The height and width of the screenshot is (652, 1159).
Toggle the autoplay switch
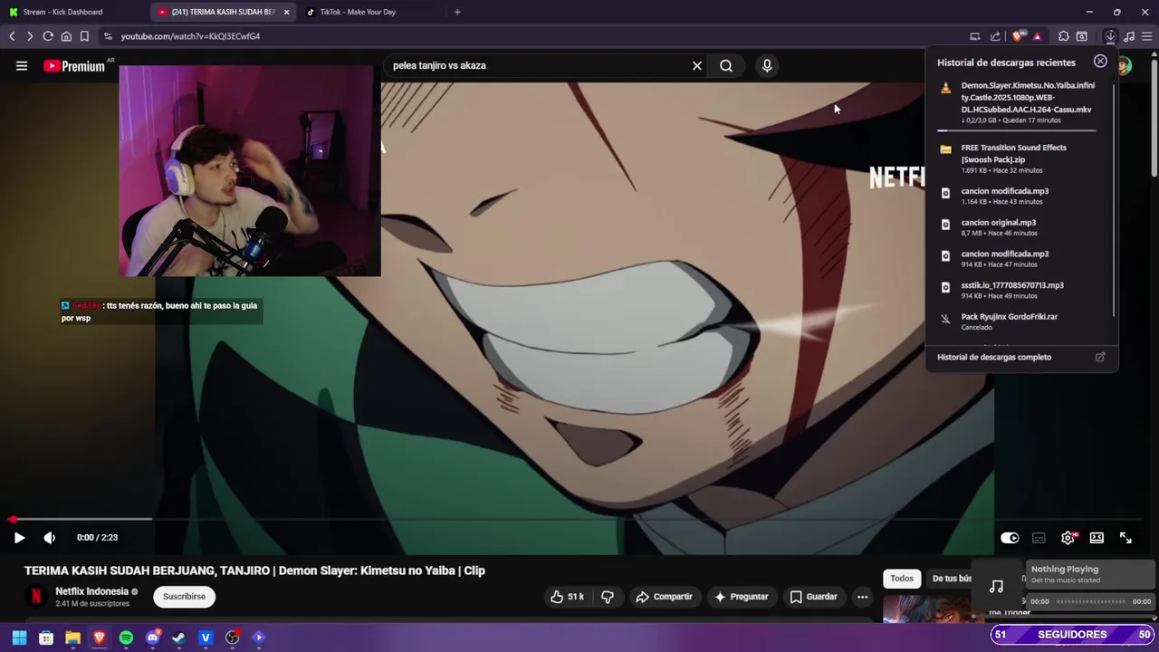coord(1010,538)
